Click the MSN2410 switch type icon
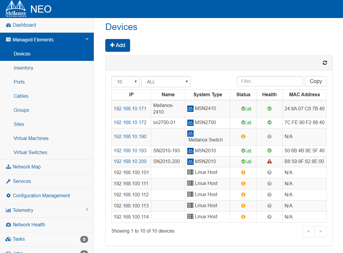Viewport: 343px width, 253px height. 191,109
